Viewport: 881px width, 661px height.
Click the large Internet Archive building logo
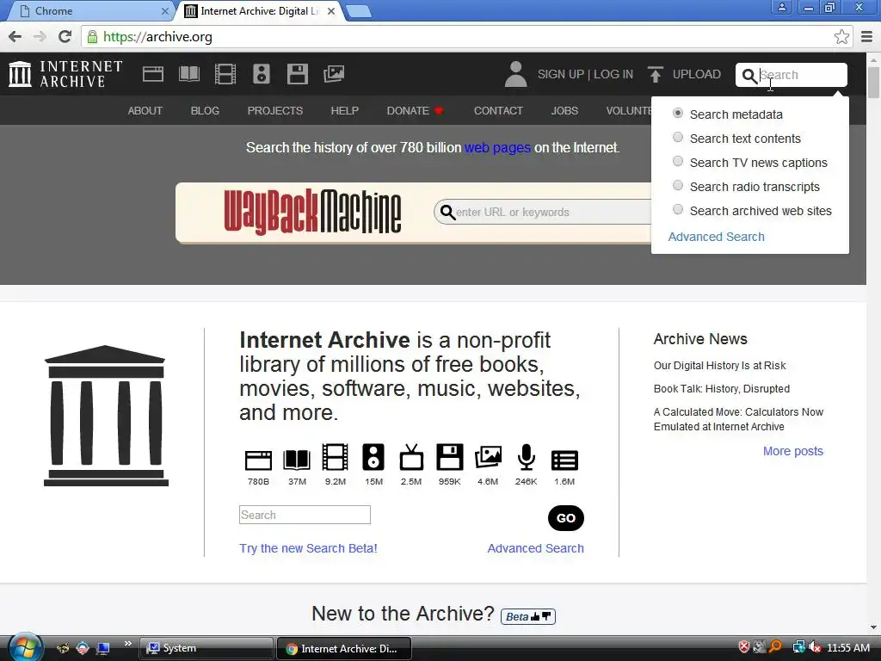(x=106, y=416)
